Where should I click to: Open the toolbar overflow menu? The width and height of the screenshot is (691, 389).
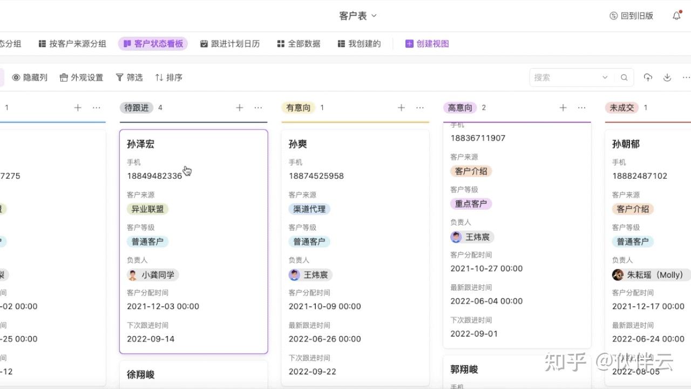point(686,78)
